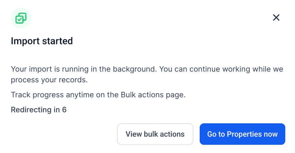Skip the countdown with the blue Properties button
The width and height of the screenshot is (295, 153).
click(242, 134)
